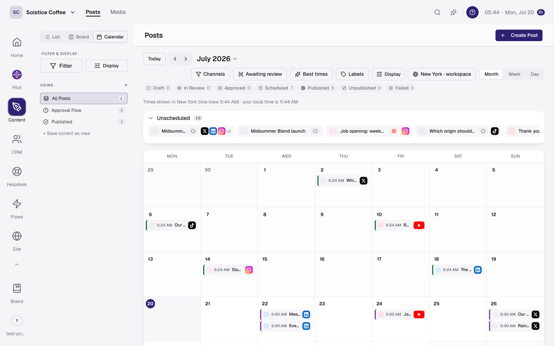Image resolution: width=554 pixels, height=346 pixels.
Task: Click Instagram icon on Job opening unscheduled post
Action: pyautogui.click(x=405, y=131)
